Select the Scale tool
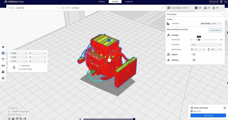 pos(3,53)
